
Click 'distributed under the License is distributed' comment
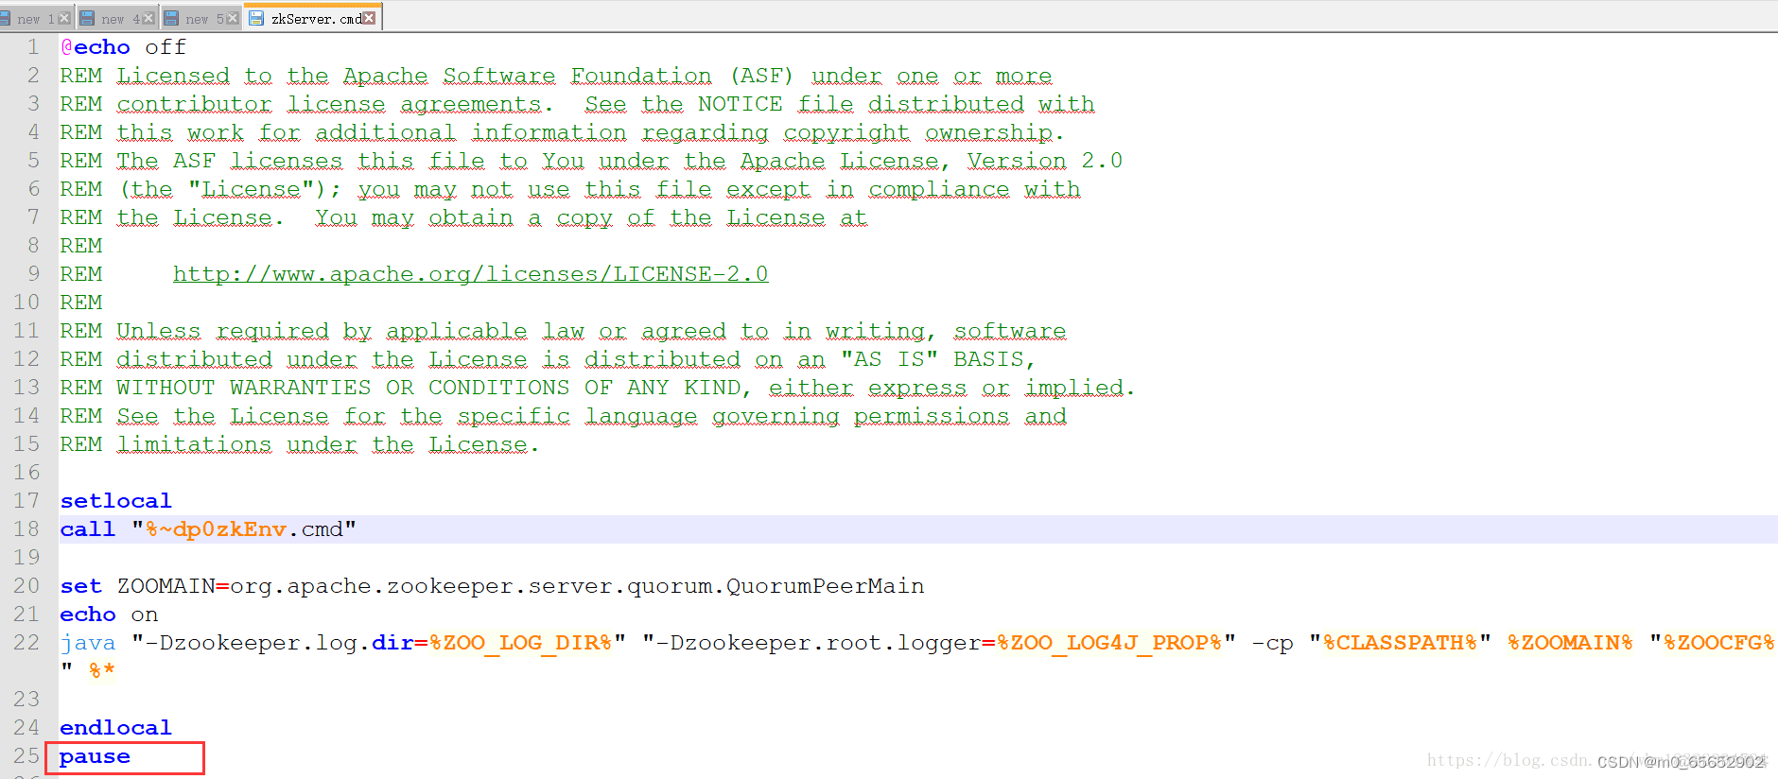click(x=428, y=359)
